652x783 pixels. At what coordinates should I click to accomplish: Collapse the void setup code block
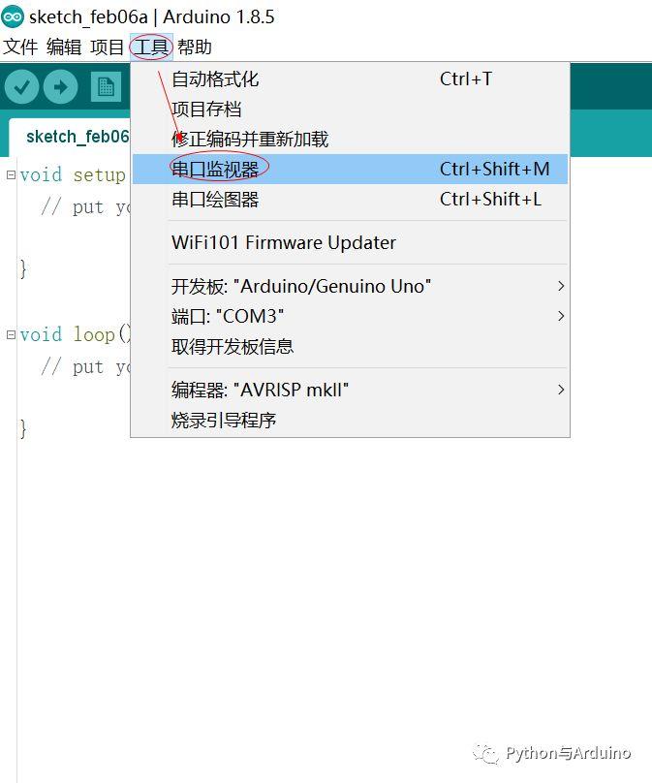point(11,174)
